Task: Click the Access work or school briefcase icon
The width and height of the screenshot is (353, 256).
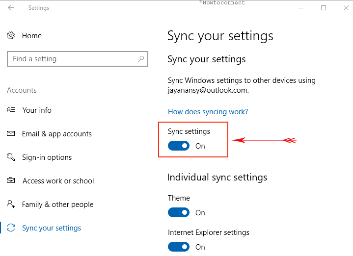Action: click(x=11, y=181)
